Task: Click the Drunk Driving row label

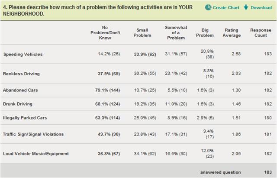Action: pos(18,104)
